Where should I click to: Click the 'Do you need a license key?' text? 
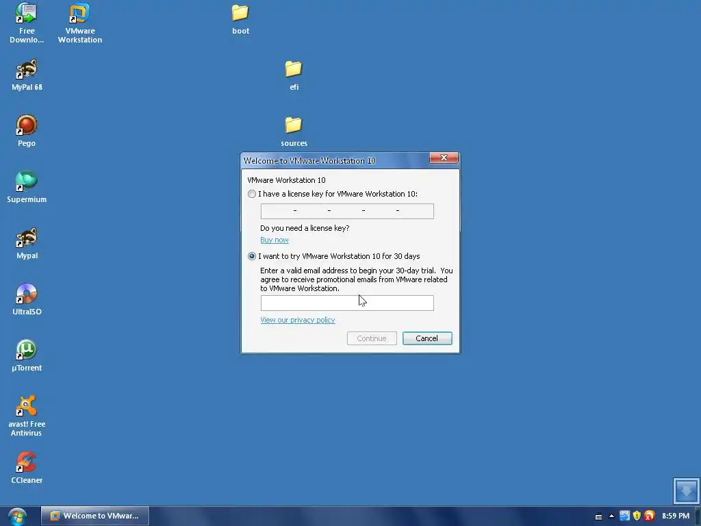(x=305, y=228)
